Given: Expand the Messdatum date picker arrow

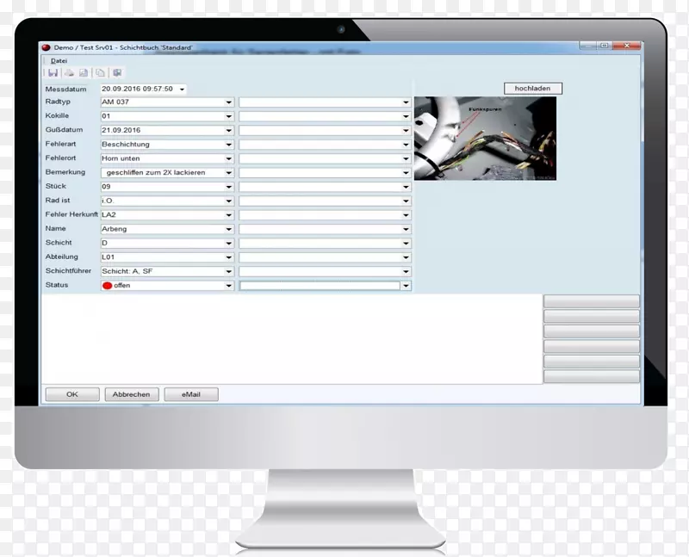Looking at the screenshot, I should 183,89.
